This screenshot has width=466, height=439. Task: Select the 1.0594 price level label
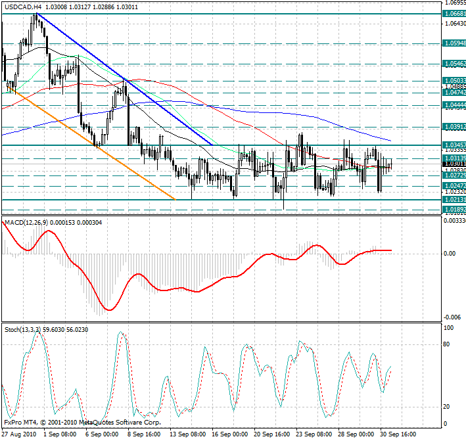[x=454, y=43]
